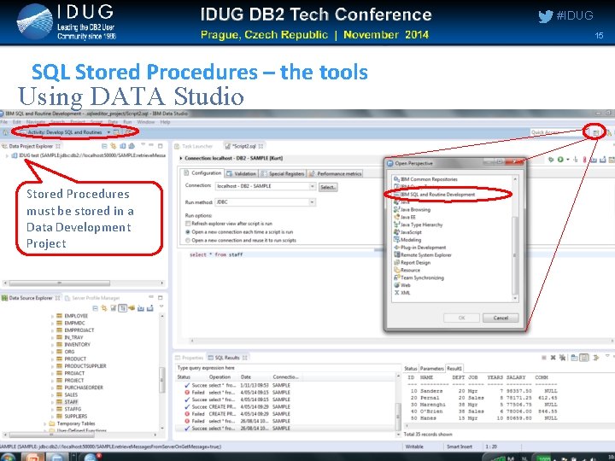Viewport: 615px width, 461px height.
Task: Open the Performance metrics tab
Action: point(335,173)
